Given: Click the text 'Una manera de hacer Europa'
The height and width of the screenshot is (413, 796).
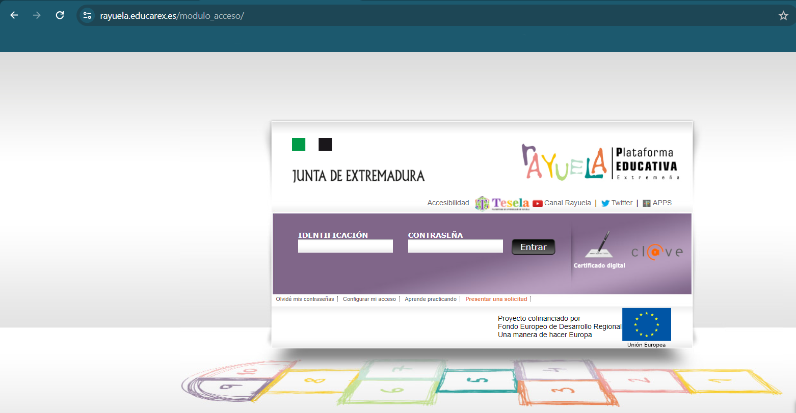Looking at the screenshot, I should pos(545,335).
